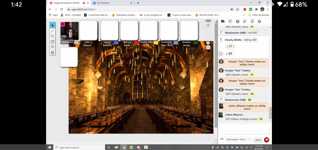Click the Send button
318x150 pixels.
click(x=258, y=140)
